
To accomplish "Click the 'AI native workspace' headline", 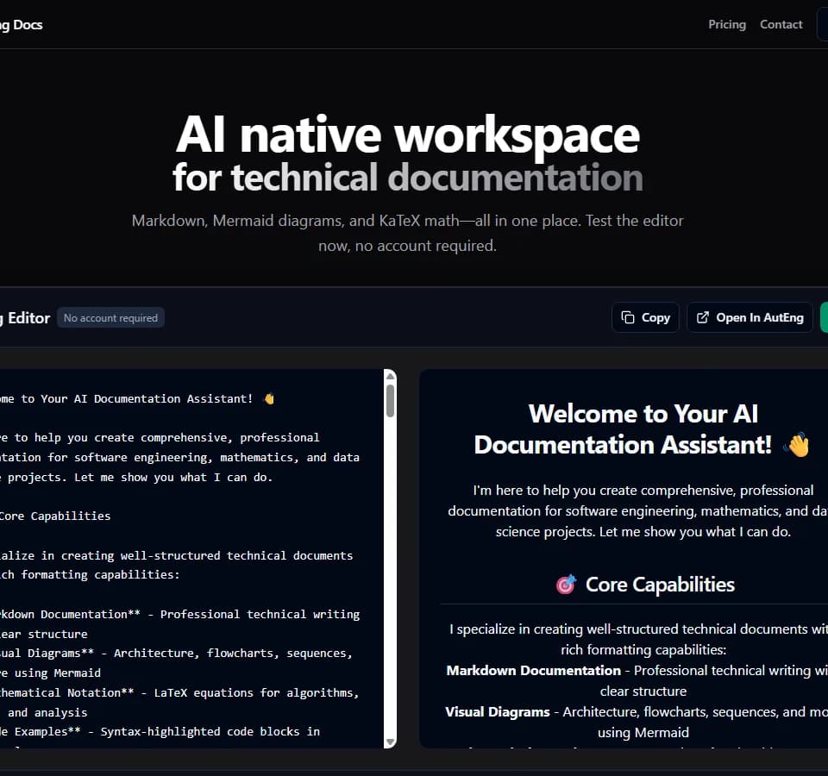I will tap(408, 135).
